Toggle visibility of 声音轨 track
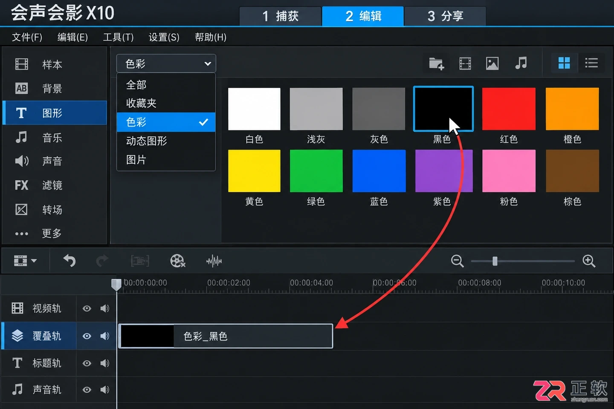 coord(87,390)
